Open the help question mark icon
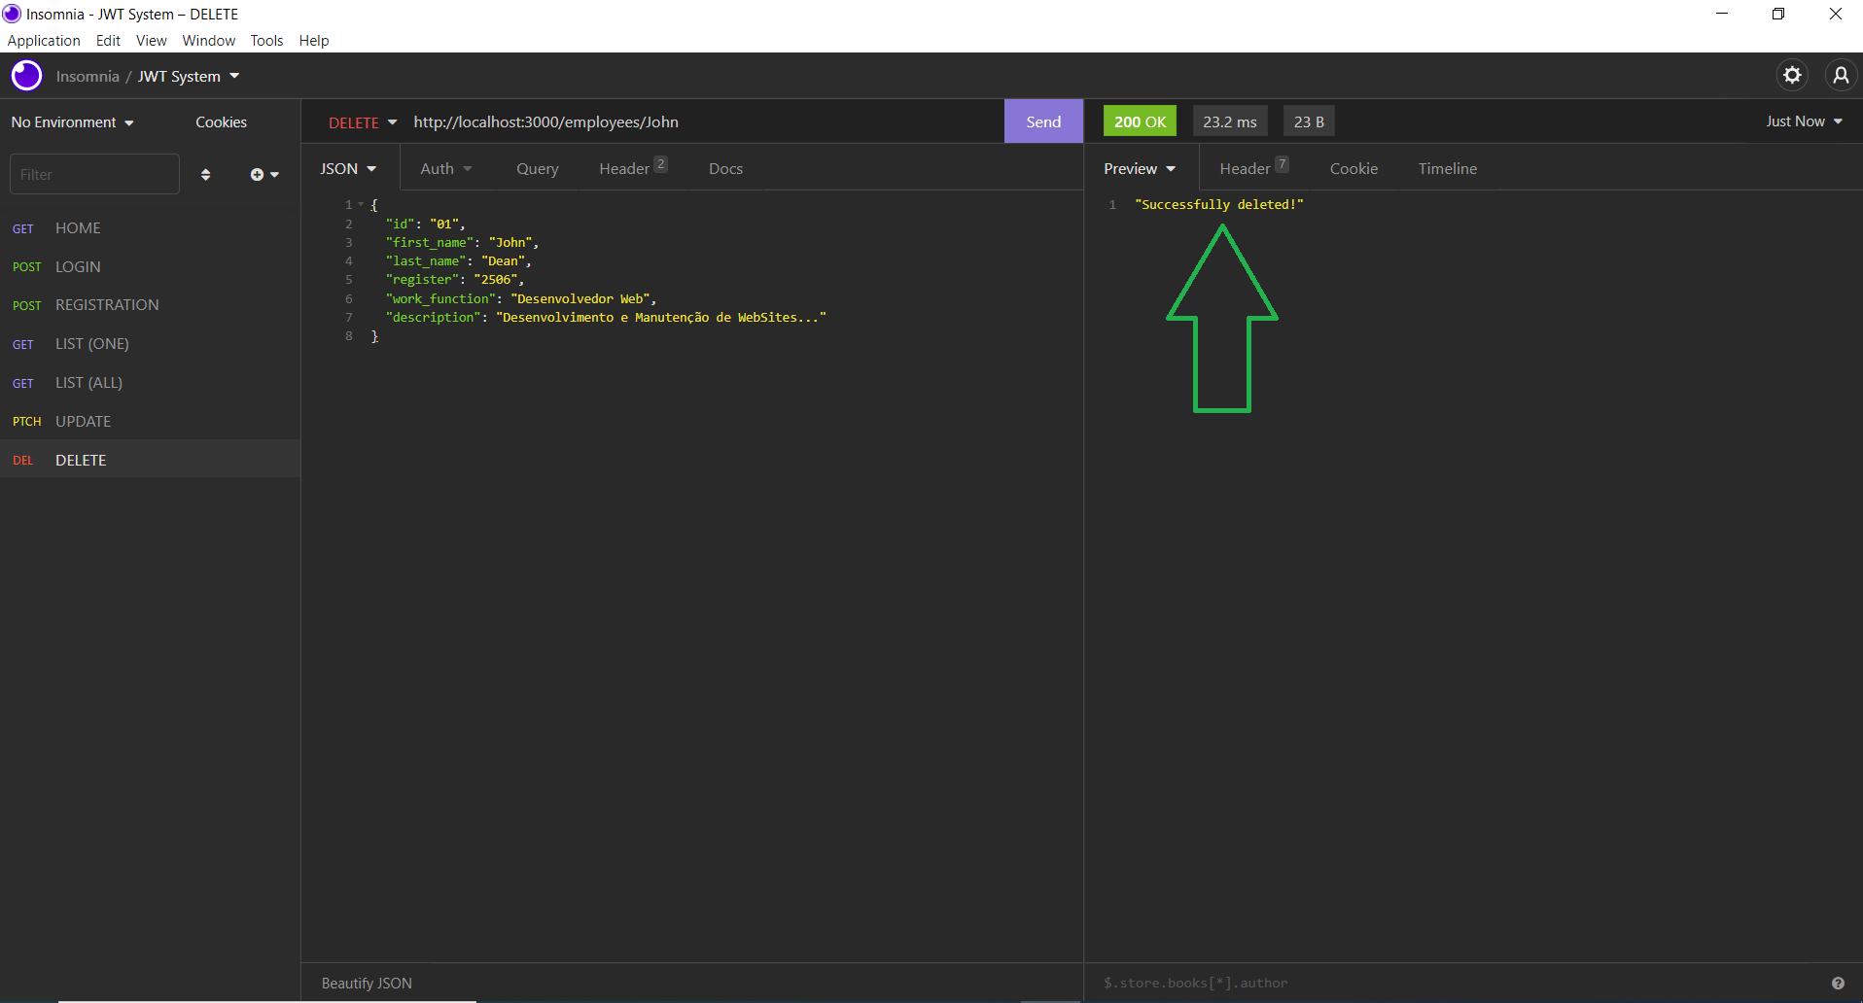Screen dimensions: 1863x1003 (1838, 983)
